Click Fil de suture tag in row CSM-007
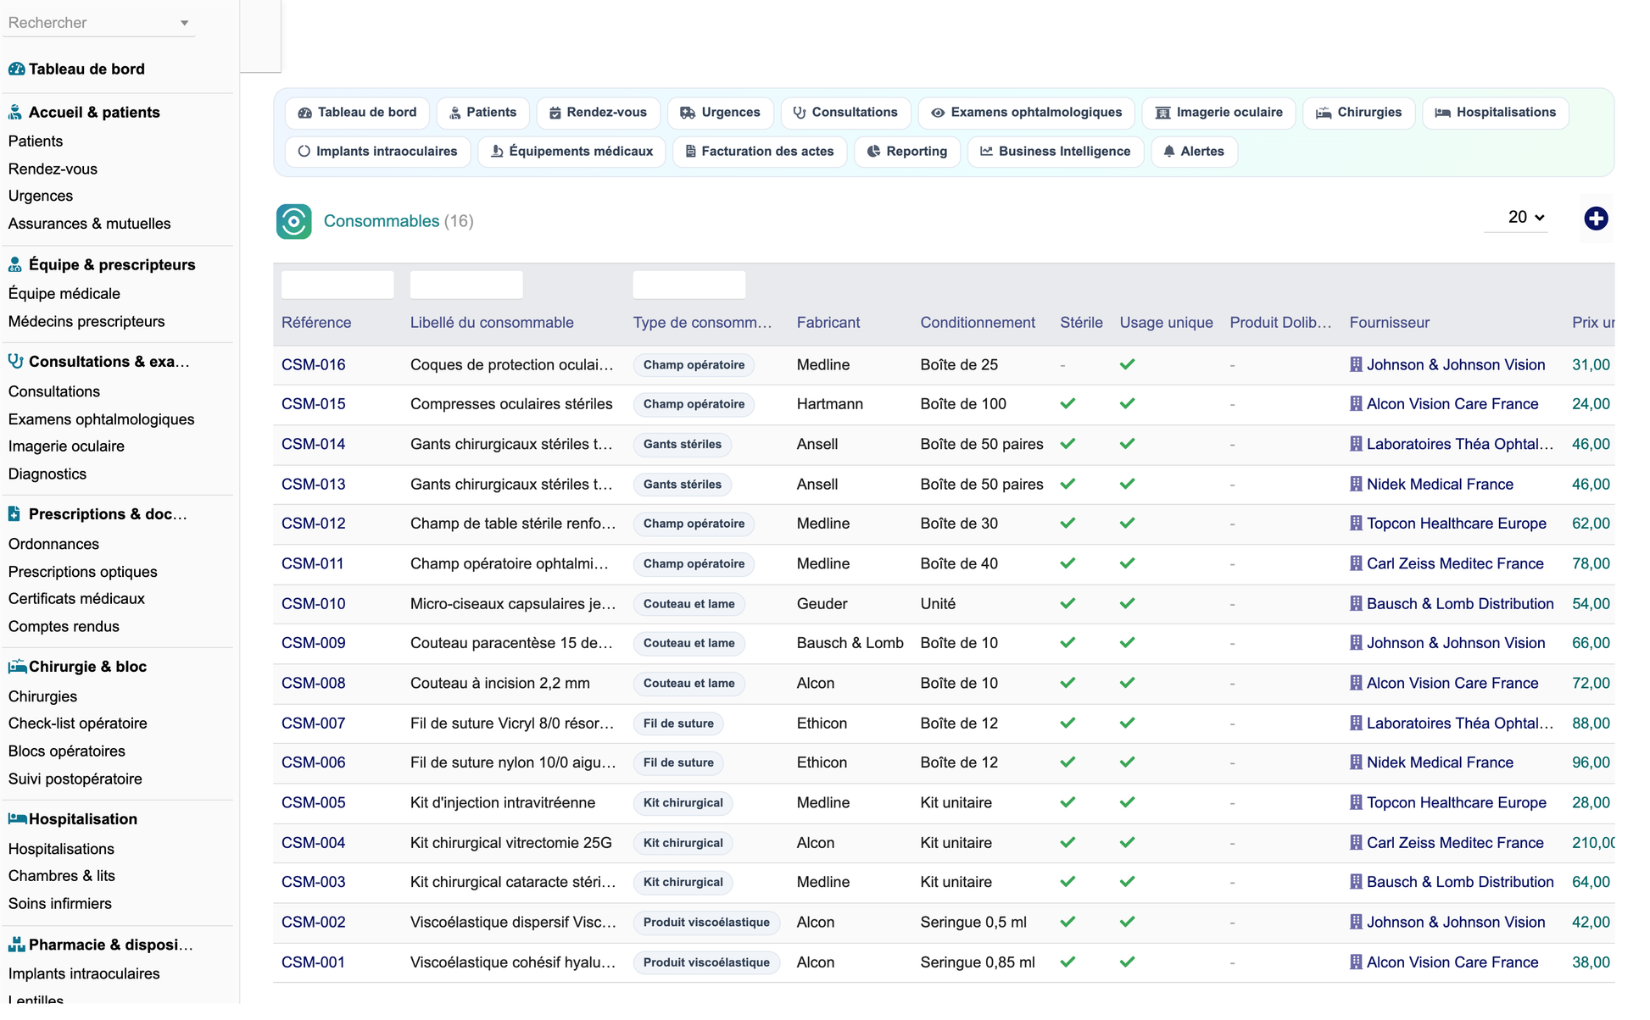This screenshot has width=1650, height=1020. click(x=678, y=723)
